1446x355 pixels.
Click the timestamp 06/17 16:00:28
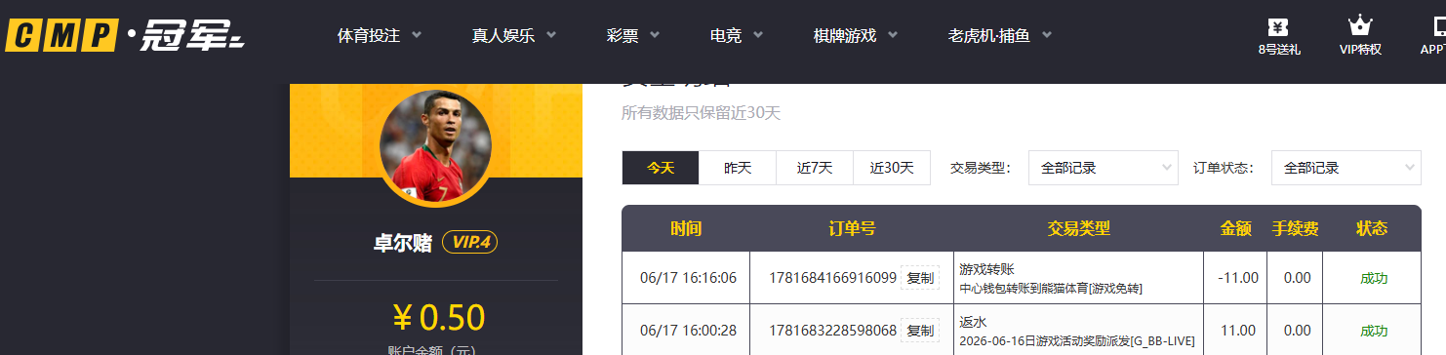pyautogui.click(x=688, y=331)
